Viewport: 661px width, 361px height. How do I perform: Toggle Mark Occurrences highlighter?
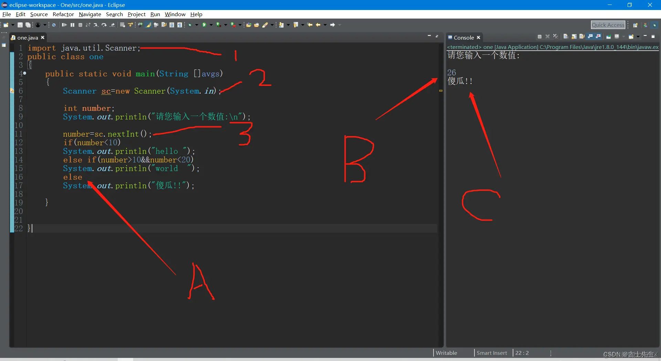(x=148, y=25)
